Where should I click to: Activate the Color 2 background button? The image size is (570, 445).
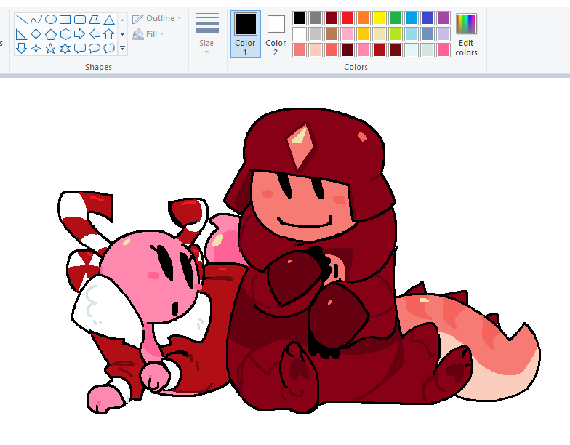[276, 35]
